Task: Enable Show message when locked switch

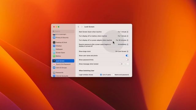Action: pos(121,64)
